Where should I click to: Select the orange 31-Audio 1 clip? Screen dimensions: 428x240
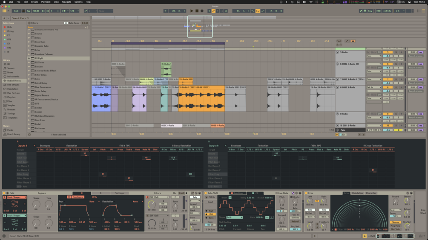coord(201,99)
